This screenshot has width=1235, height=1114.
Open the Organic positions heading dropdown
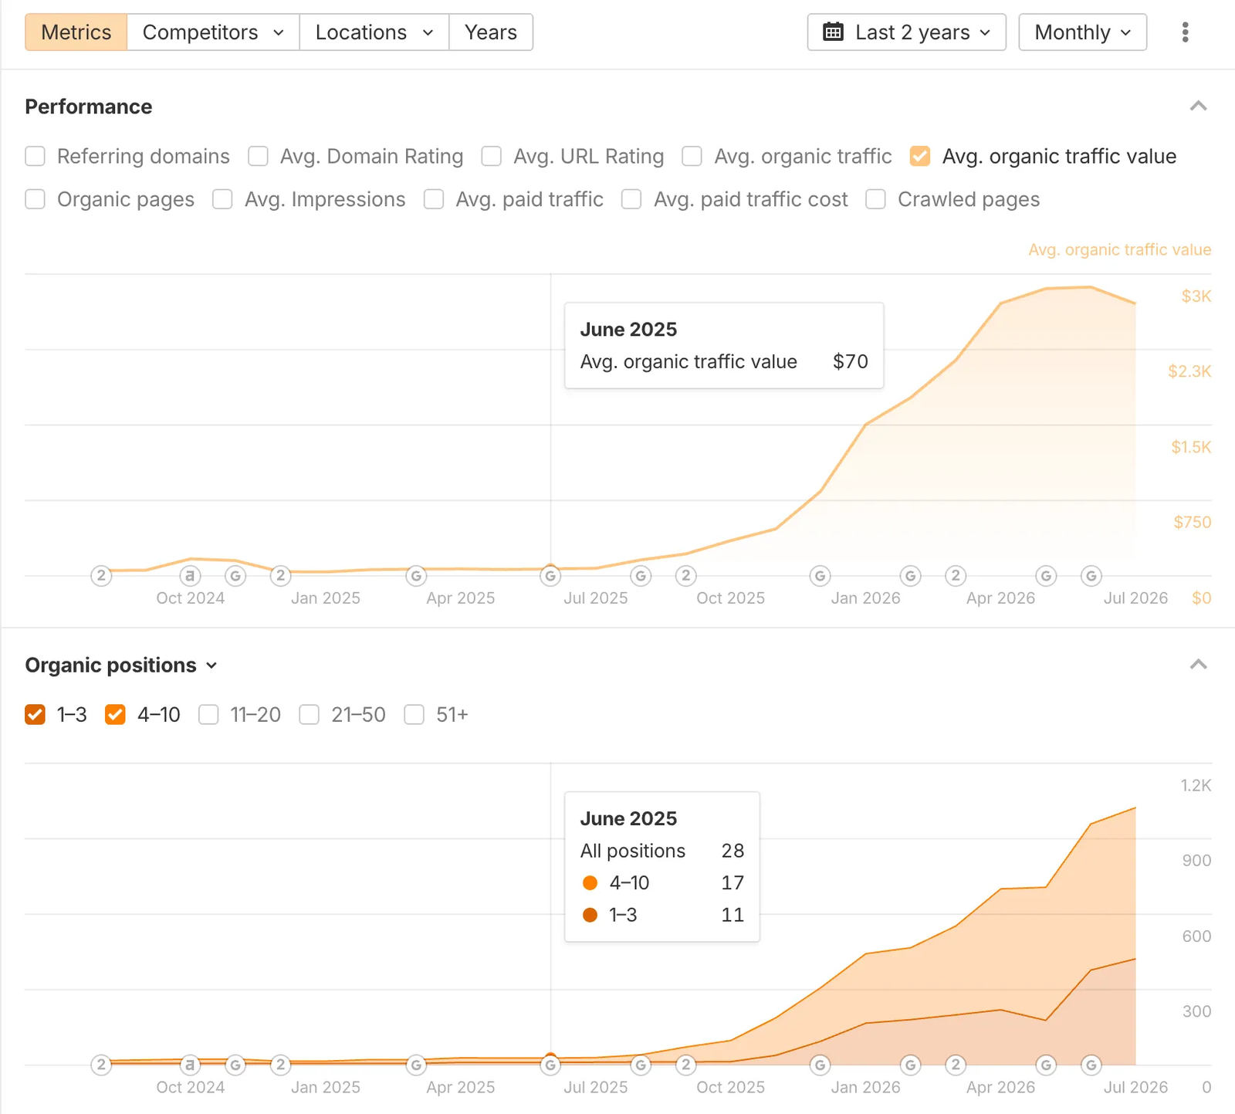point(121,665)
